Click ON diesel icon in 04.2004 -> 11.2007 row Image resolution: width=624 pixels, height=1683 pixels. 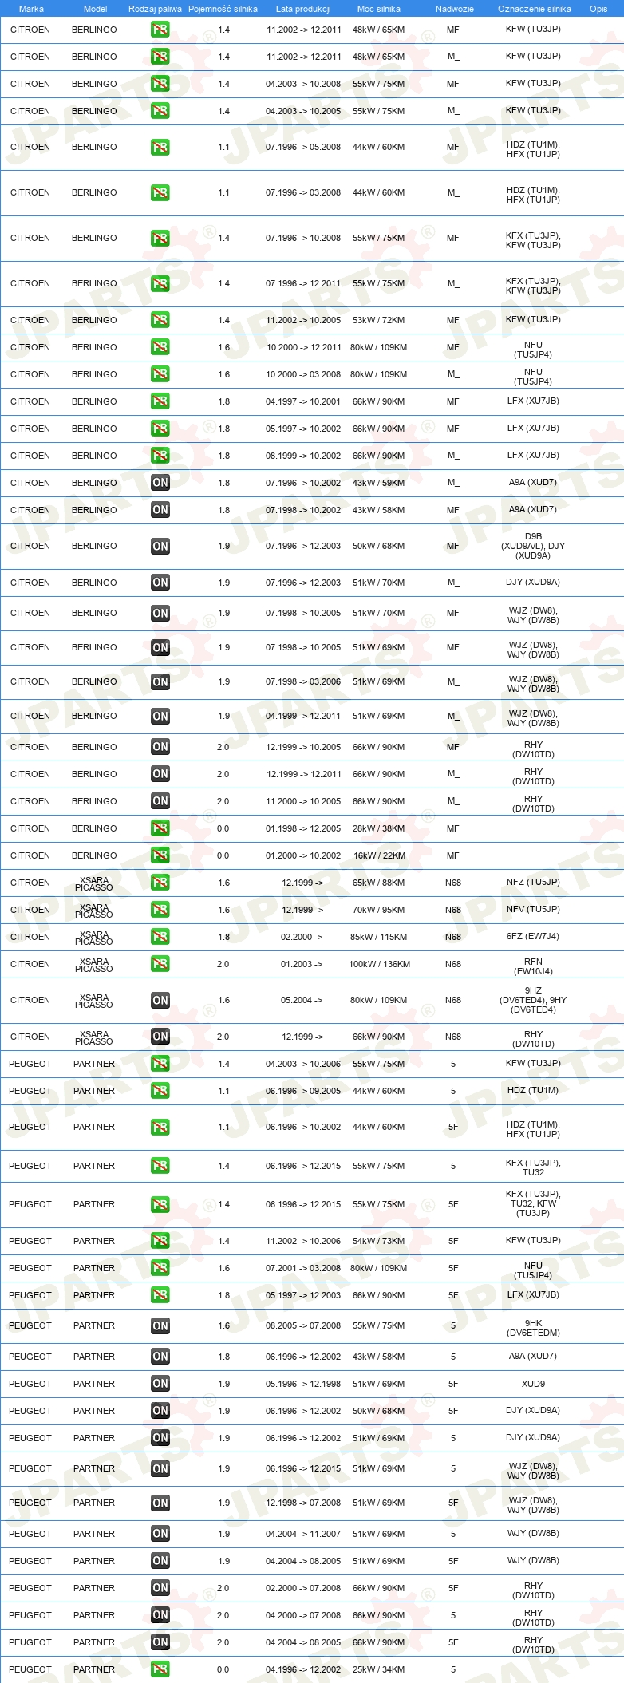point(160,1534)
